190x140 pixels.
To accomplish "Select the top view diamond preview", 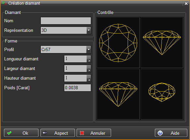I will pyautogui.click(x=118, y=43).
